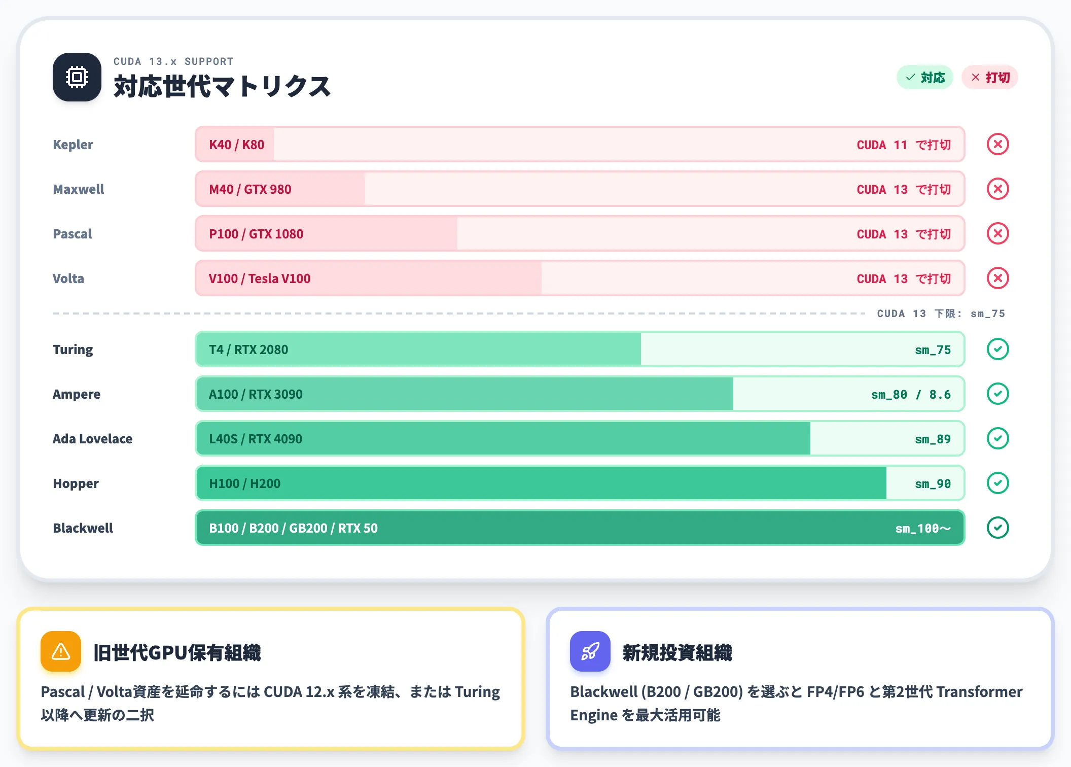
Task: Click the green check icon on Ampere row
Action: [x=997, y=394]
